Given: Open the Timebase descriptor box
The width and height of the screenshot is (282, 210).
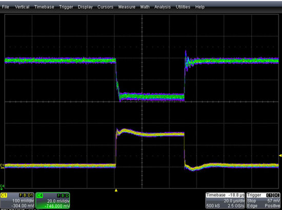Looking at the screenshot, I should (x=225, y=200).
